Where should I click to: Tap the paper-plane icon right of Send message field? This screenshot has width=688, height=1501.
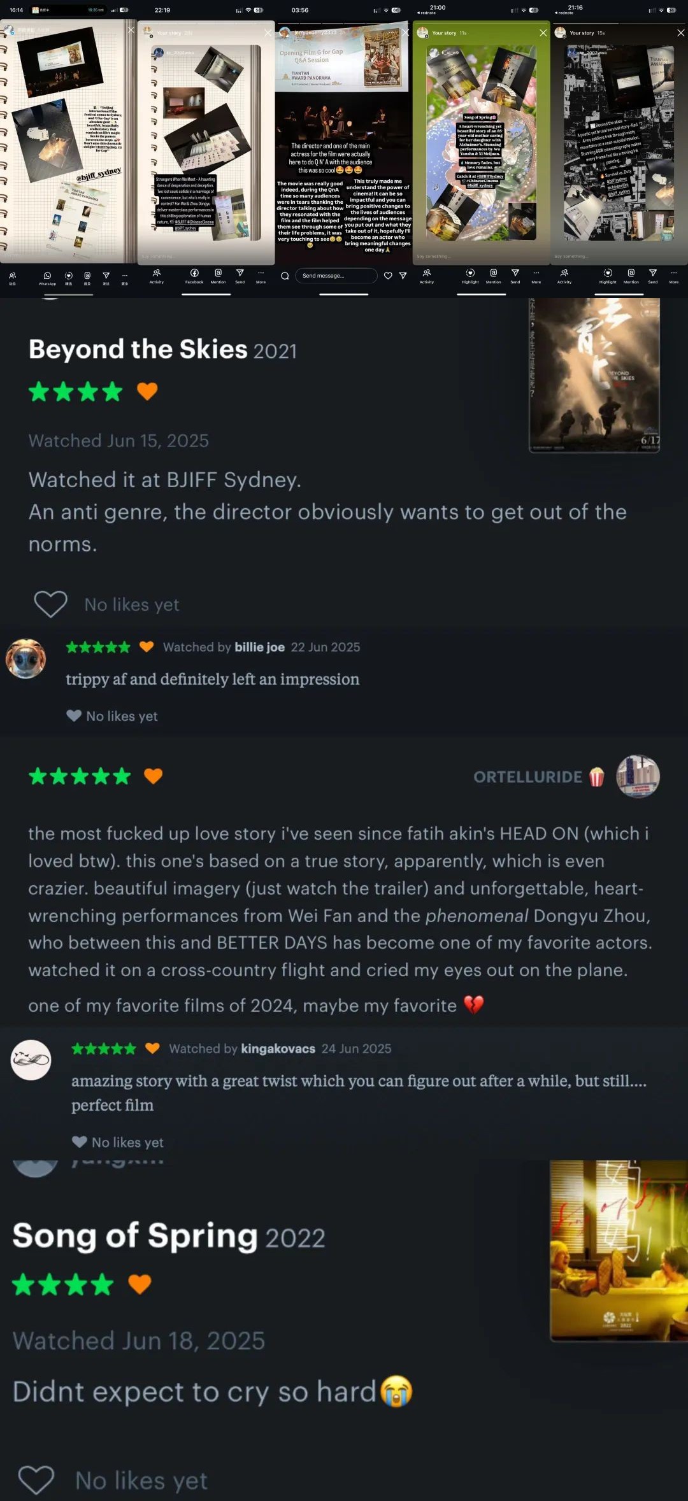403,276
